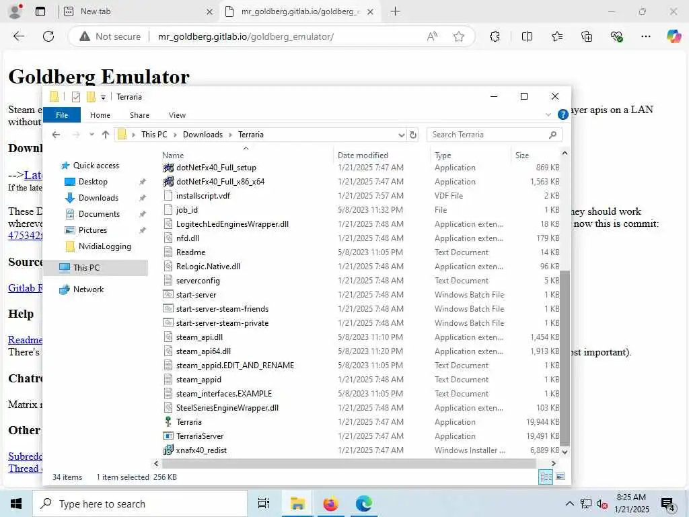Click the taskbar search box
This screenshot has height=517, width=689.
(x=140, y=504)
